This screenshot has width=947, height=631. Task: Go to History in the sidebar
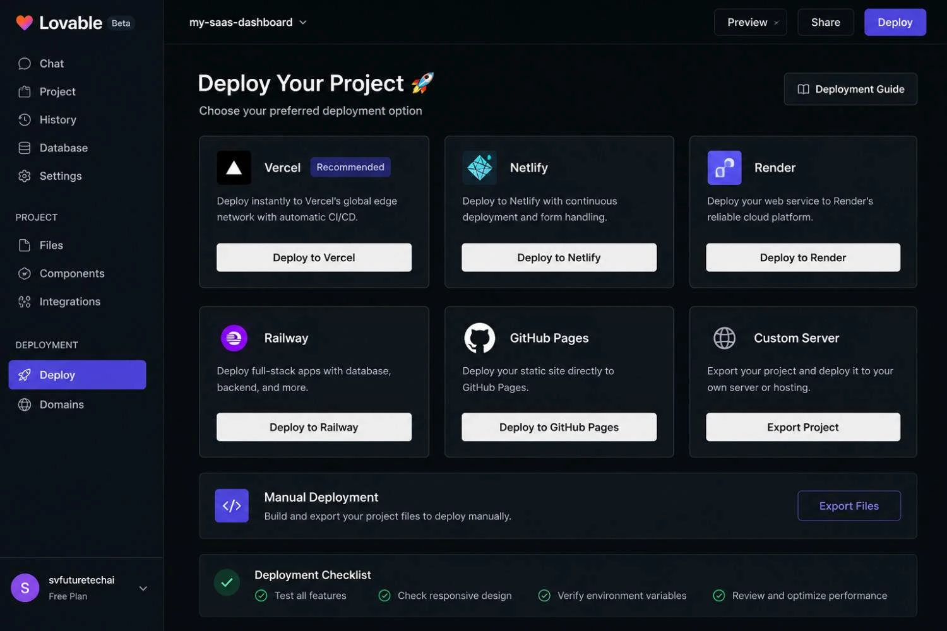(x=77, y=120)
